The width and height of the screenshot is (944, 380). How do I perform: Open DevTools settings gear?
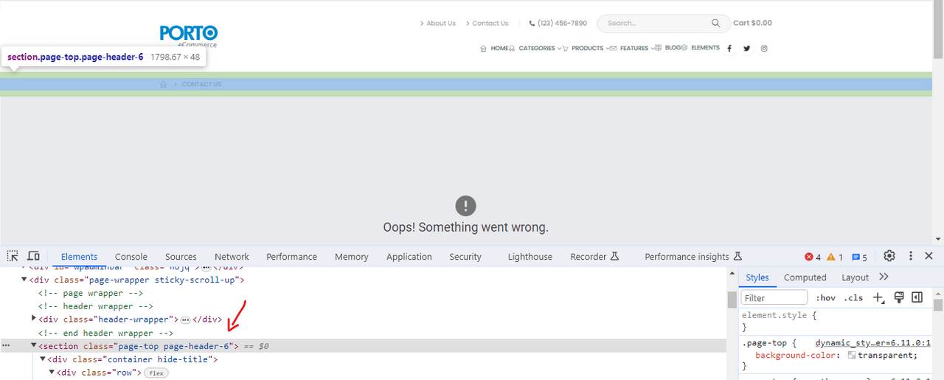[889, 256]
